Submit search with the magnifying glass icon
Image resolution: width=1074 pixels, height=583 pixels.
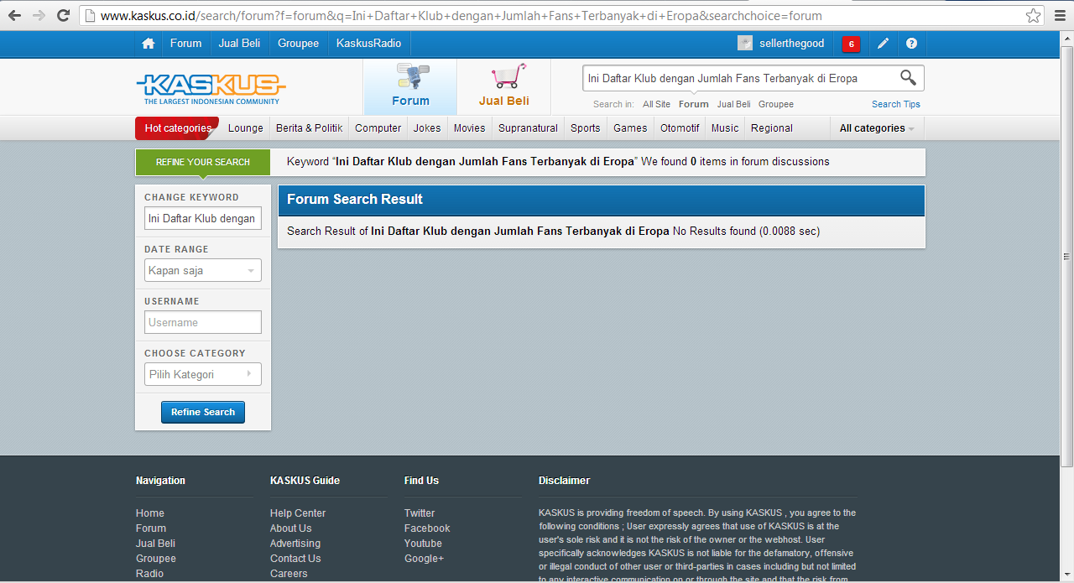(908, 78)
